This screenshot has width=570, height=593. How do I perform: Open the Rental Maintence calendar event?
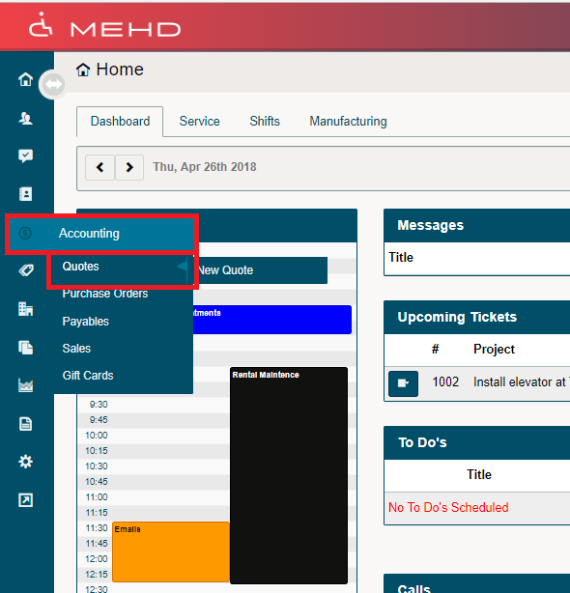click(289, 475)
